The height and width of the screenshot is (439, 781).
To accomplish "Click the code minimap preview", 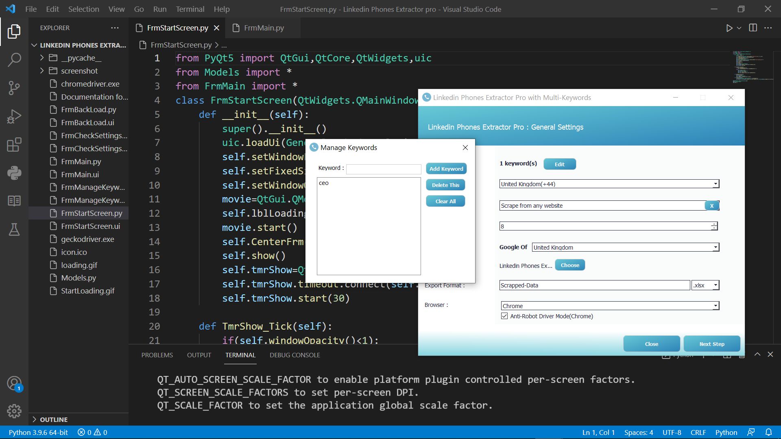I will [x=753, y=67].
